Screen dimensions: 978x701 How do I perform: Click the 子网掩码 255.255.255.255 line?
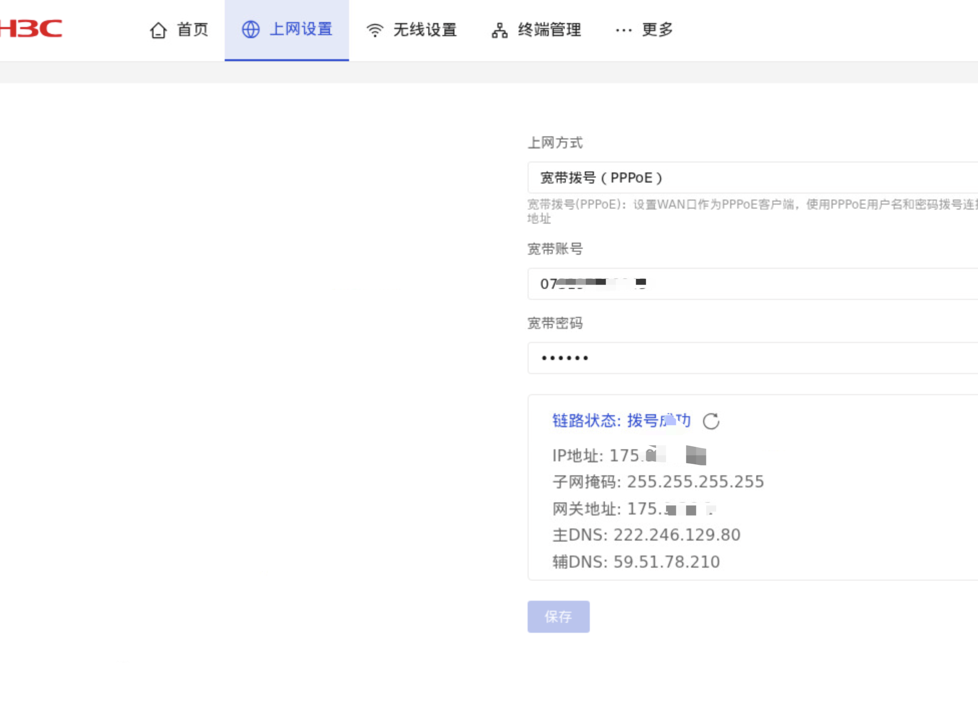658,482
